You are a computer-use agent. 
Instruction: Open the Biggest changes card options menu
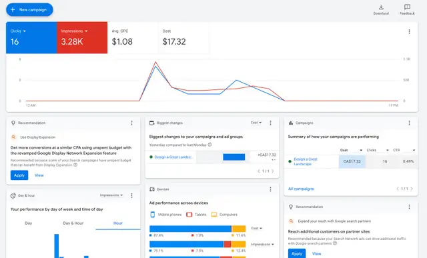point(270,123)
